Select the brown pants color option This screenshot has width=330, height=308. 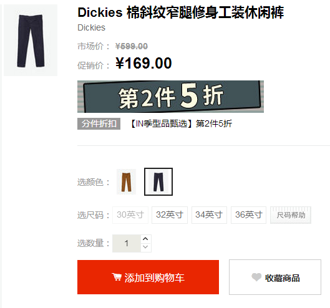(x=126, y=182)
